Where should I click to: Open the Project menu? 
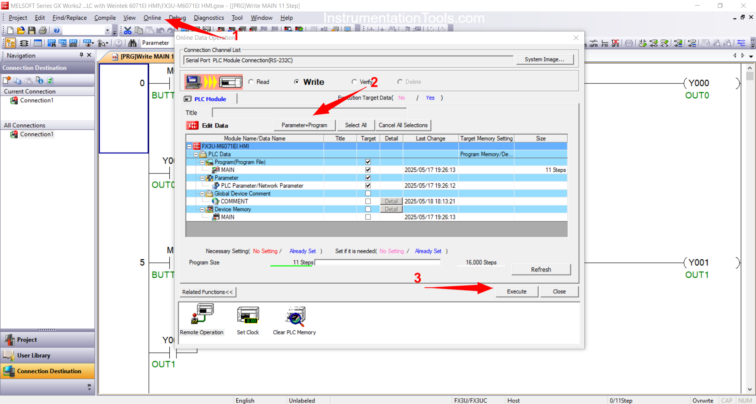click(18, 18)
